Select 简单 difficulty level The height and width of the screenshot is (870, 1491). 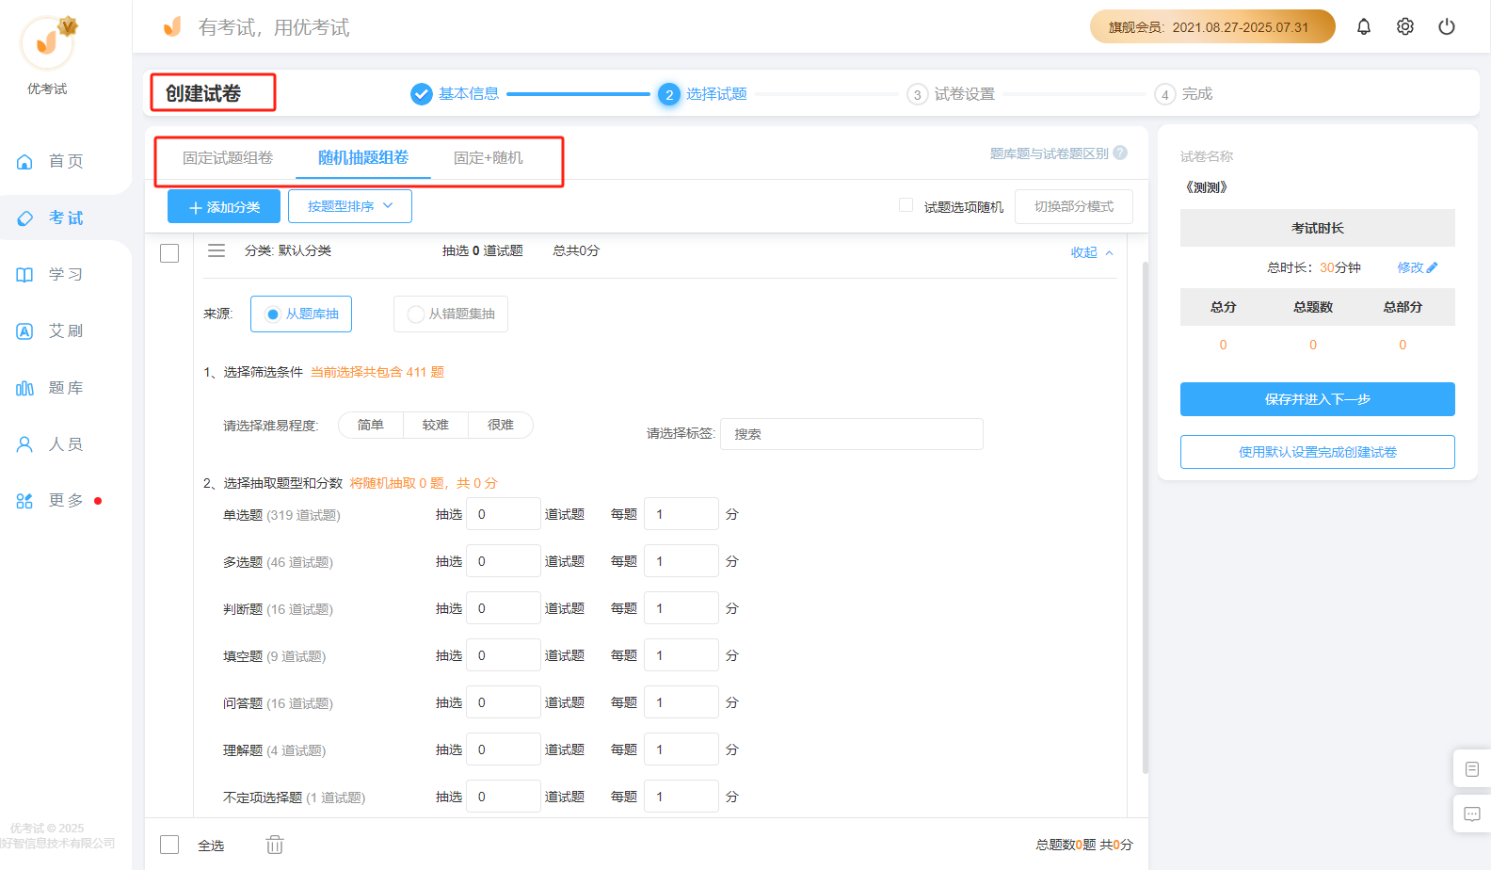coord(371,426)
